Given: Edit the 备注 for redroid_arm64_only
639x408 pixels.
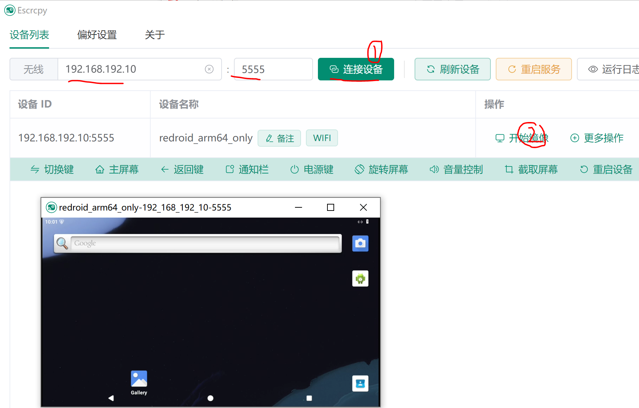Looking at the screenshot, I should tap(279, 138).
